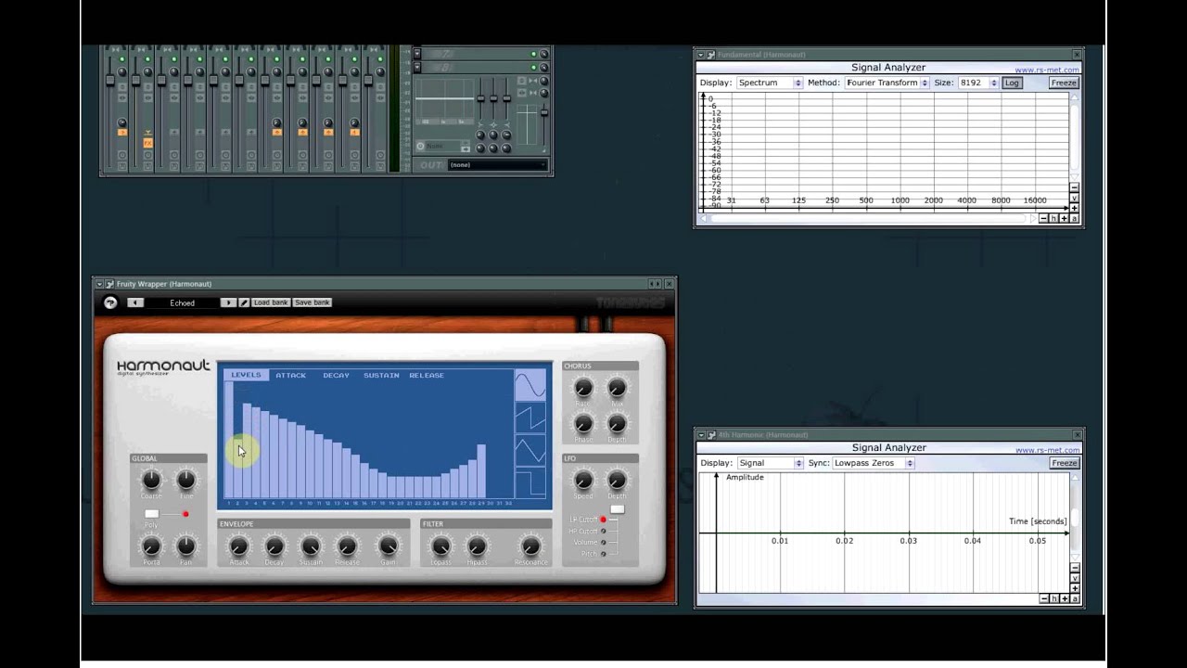Click the CHORUS Mix knob

click(x=617, y=388)
